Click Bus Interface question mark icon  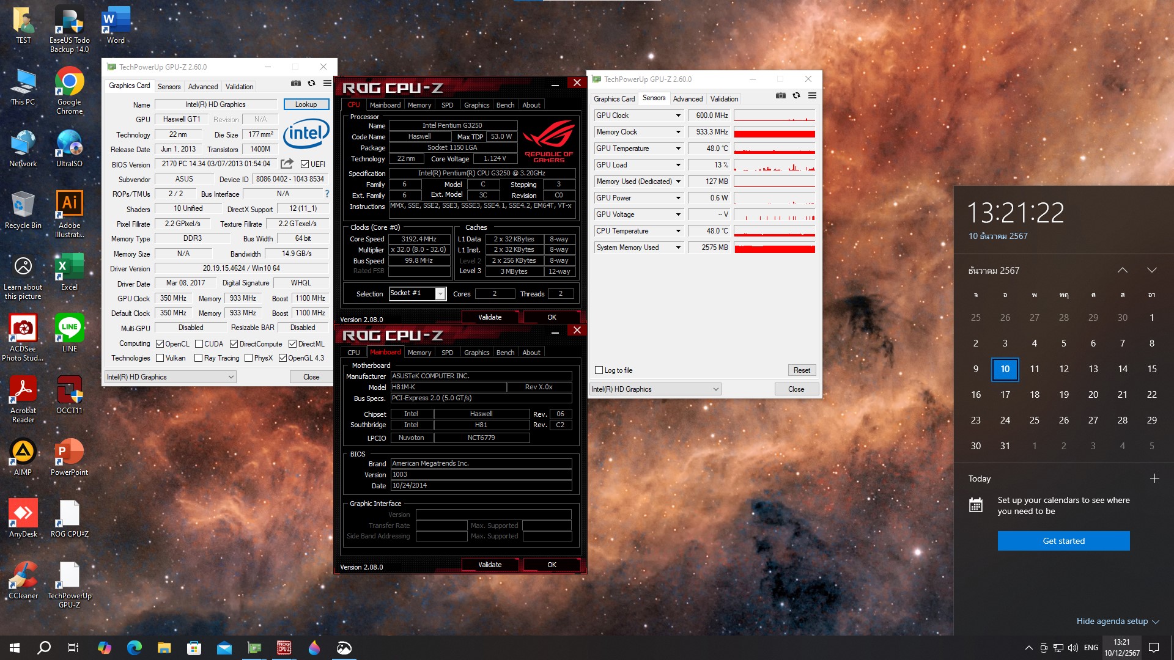(327, 194)
